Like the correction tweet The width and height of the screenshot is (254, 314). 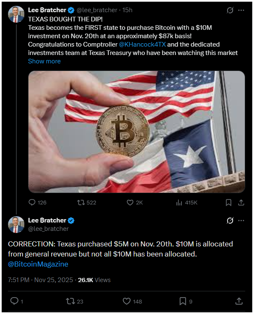(127, 301)
